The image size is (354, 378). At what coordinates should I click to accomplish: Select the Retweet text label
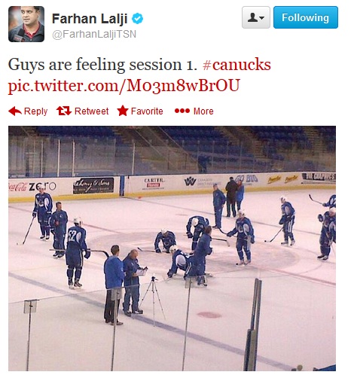[x=92, y=111]
